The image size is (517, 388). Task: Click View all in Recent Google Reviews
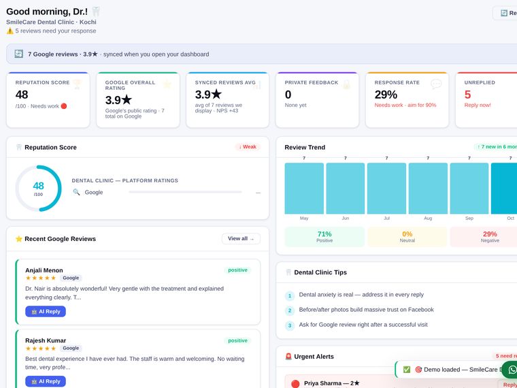241,238
